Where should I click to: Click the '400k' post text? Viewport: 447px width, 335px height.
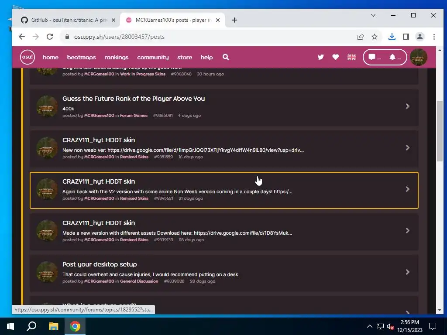(x=68, y=109)
